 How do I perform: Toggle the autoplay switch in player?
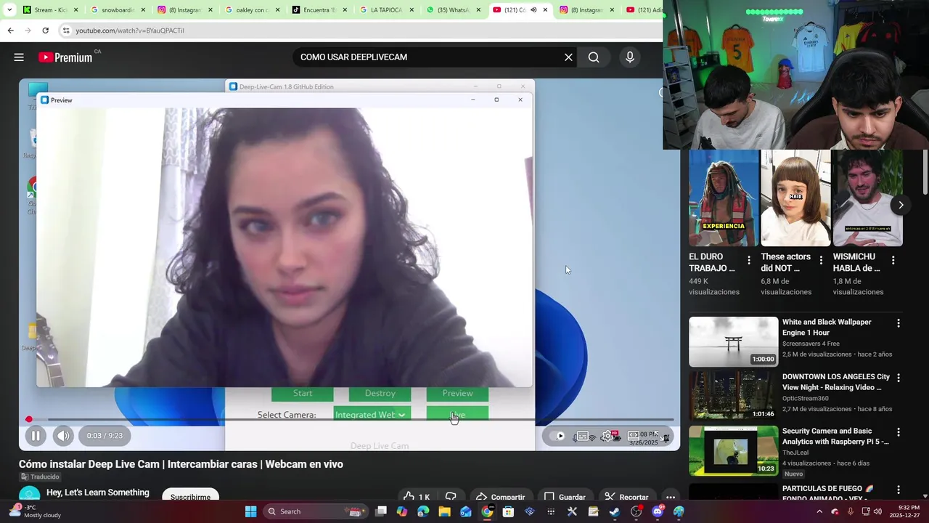pyautogui.click(x=557, y=436)
